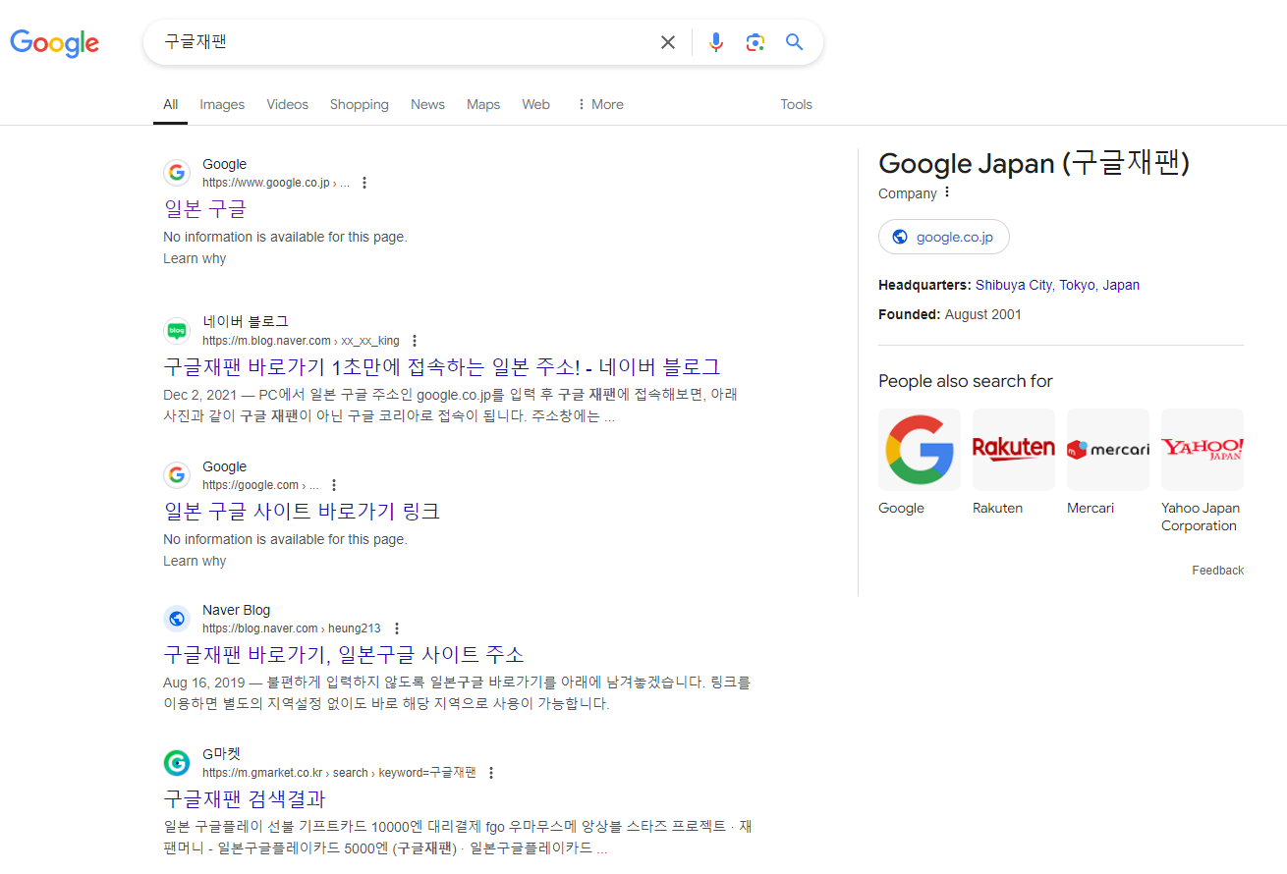Switch to the Images tab
The image size is (1287, 874).
point(222,104)
